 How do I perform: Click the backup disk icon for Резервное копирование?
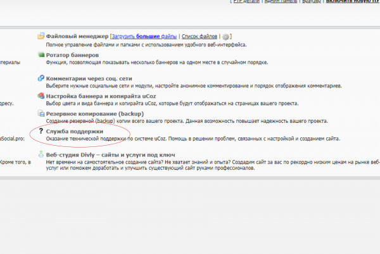[41, 113]
